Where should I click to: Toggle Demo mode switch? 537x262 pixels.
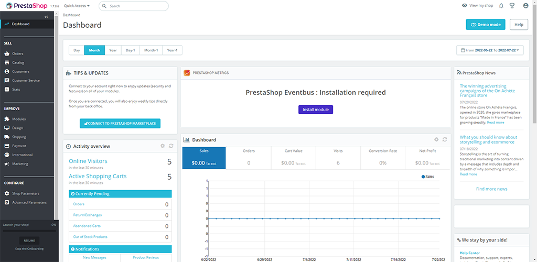tap(485, 25)
